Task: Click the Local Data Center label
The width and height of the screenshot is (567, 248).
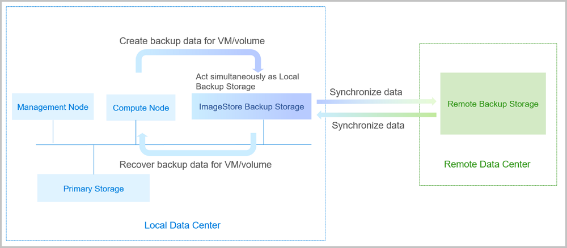Action: [x=182, y=225]
